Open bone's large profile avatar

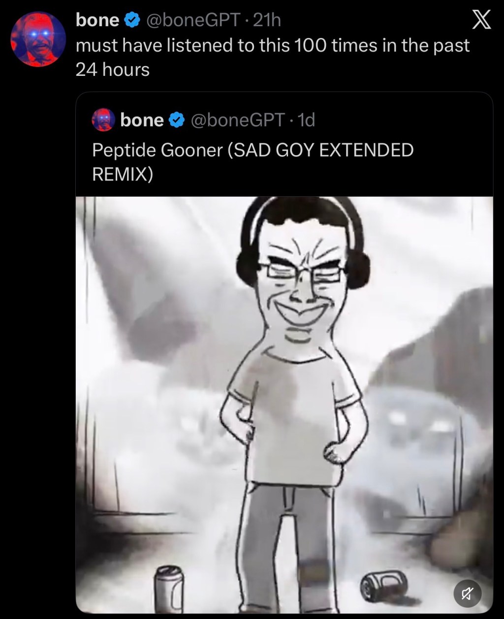(x=38, y=39)
